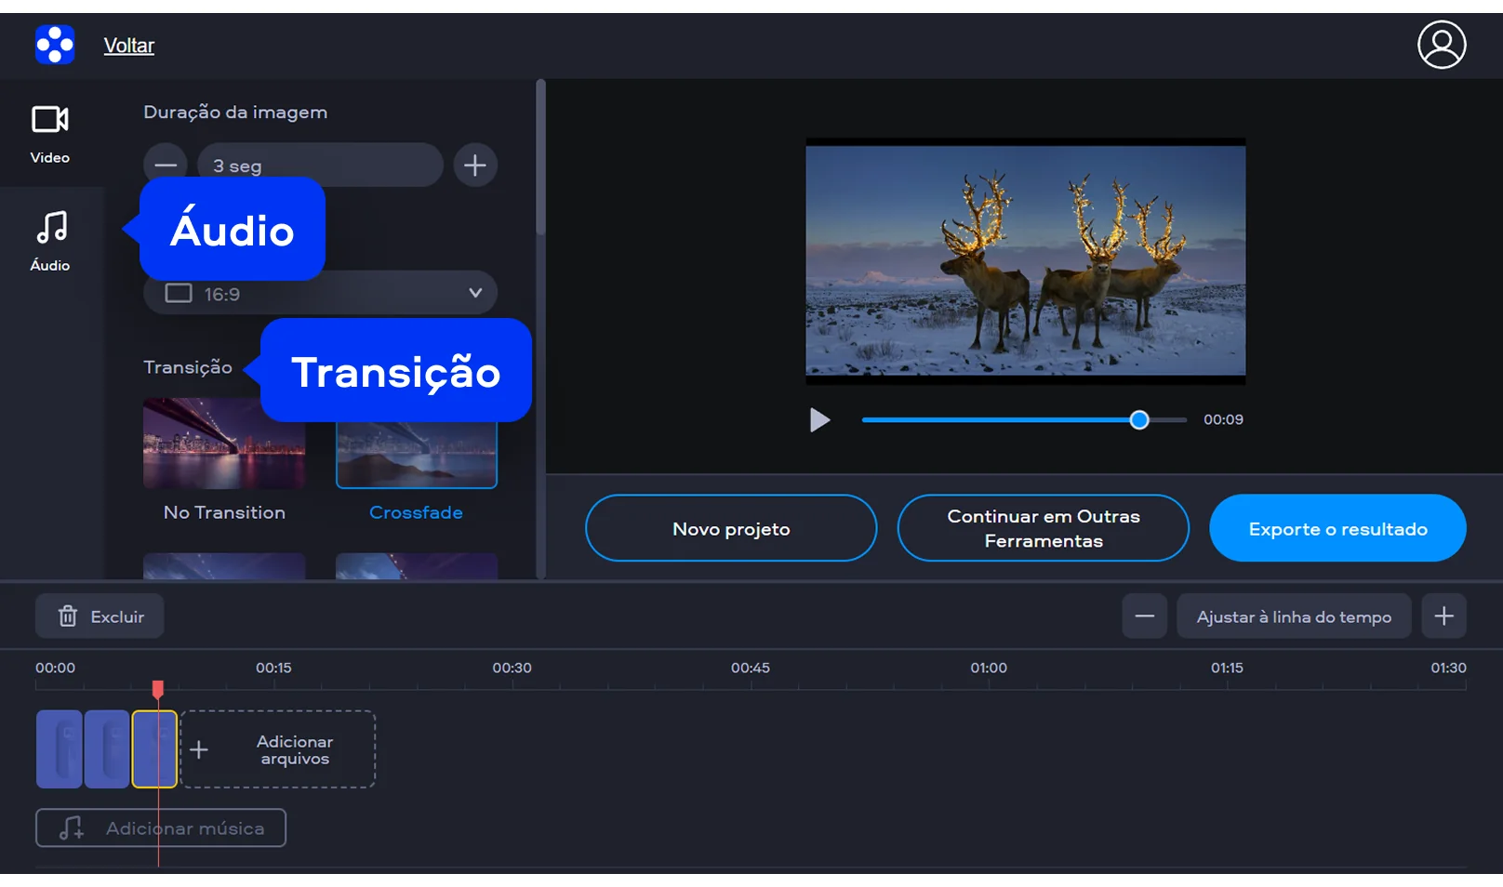The height and width of the screenshot is (887, 1503).
Task: Decrease image duration with minus button
Action: coord(165,165)
